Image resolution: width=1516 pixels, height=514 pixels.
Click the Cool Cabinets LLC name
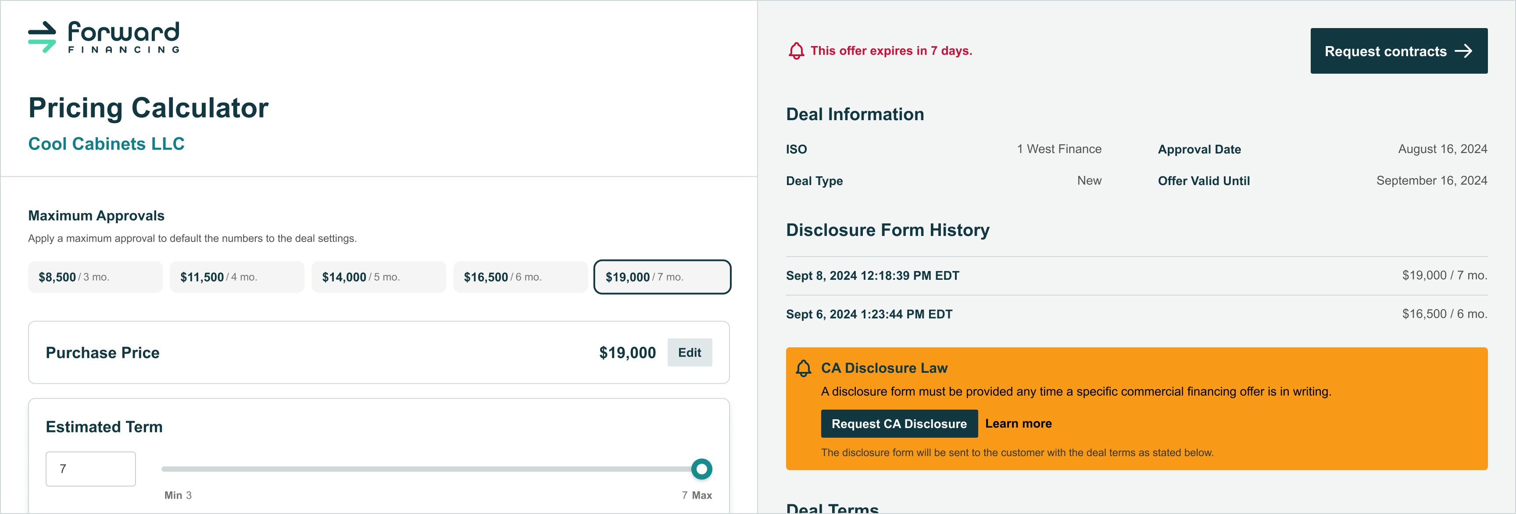point(107,144)
